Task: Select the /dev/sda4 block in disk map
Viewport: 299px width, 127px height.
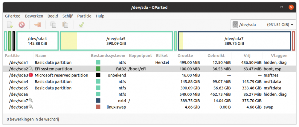Action: coord(37,41)
